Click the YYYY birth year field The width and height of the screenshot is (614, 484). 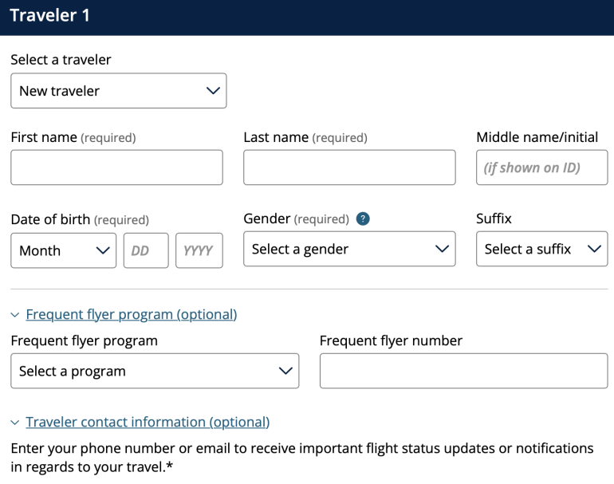coord(199,250)
